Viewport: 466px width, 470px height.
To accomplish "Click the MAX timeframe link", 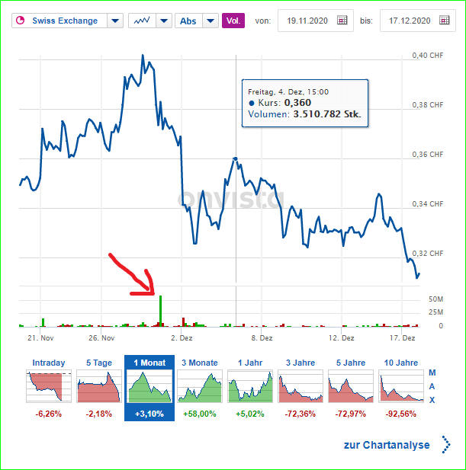I will pyautogui.click(x=432, y=386).
